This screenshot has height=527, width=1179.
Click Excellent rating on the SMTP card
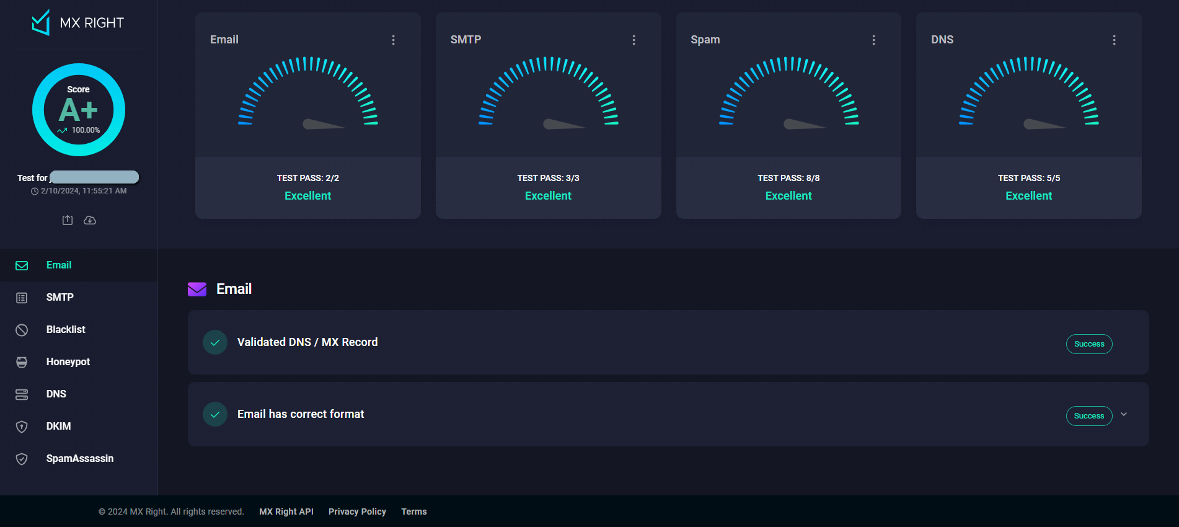pyautogui.click(x=549, y=196)
